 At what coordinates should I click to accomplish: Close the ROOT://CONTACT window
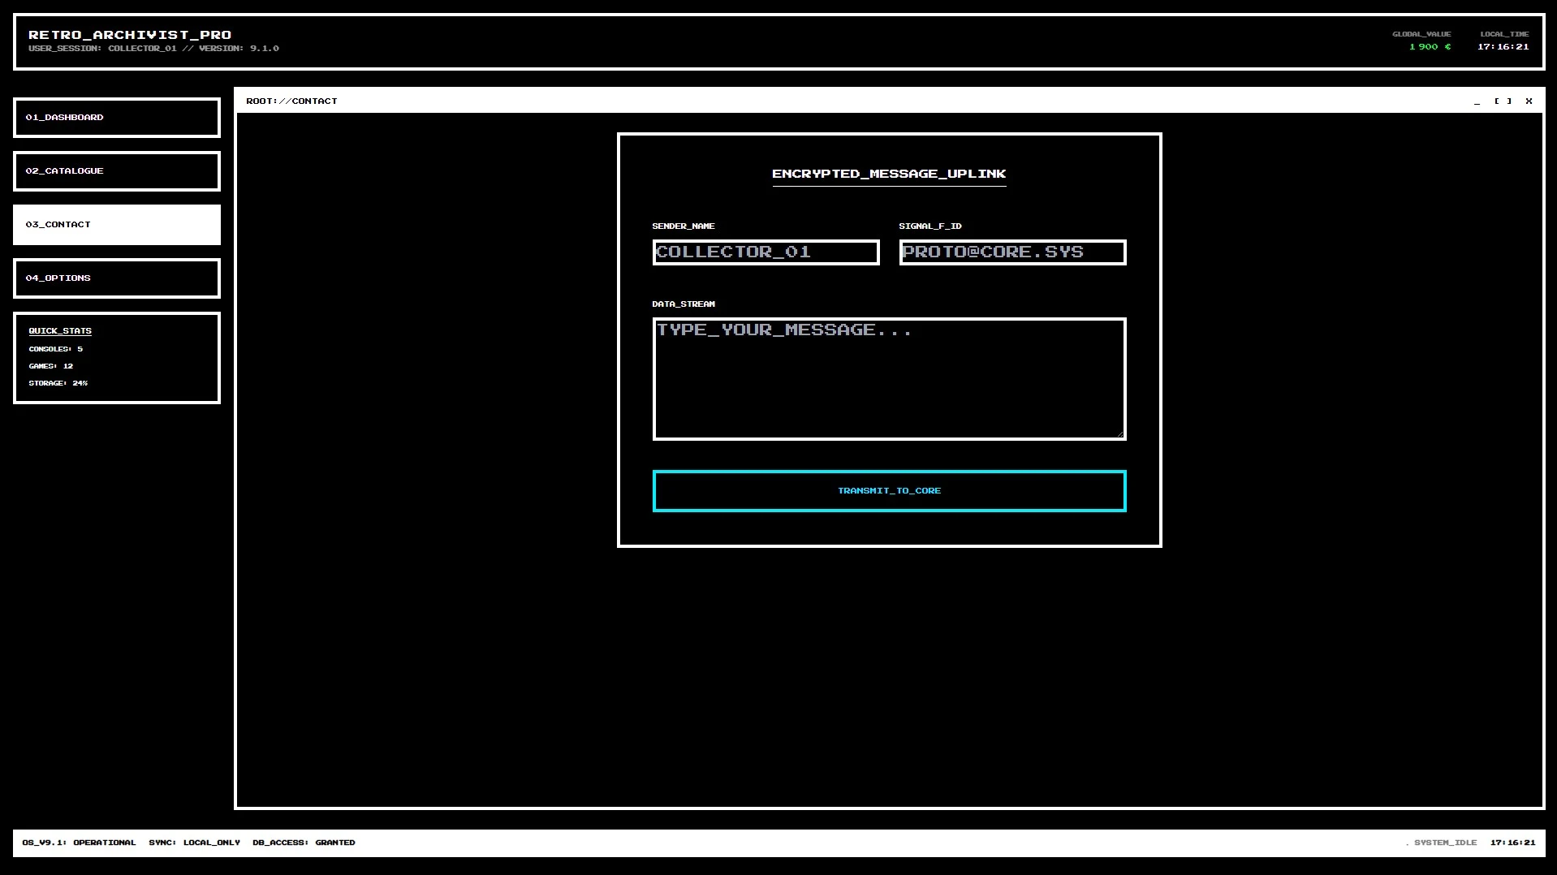[x=1529, y=101]
